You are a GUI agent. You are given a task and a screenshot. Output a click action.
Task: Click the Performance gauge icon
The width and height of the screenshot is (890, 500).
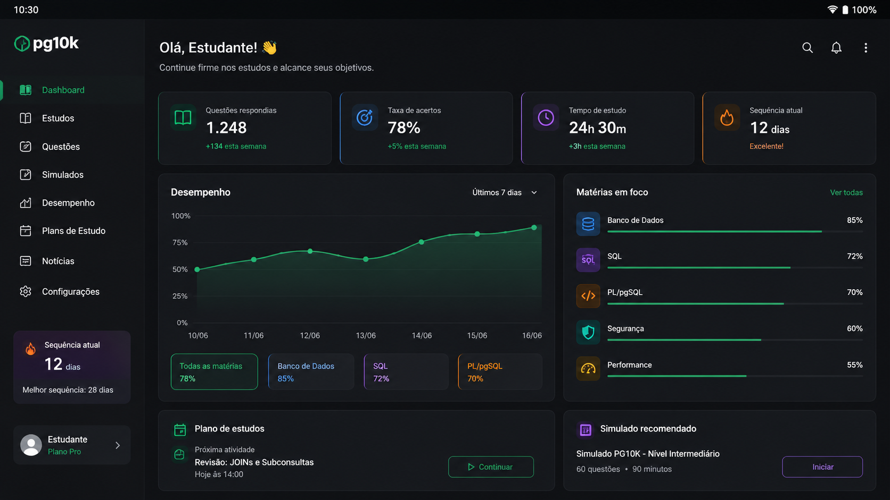pos(588,368)
